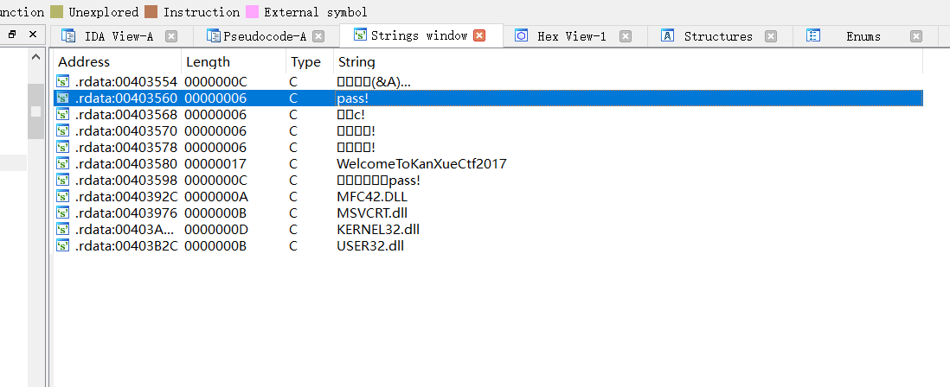Click the Unexplored legend color swatch
The height and width of the screenshot is (387, 950).
pyautogui.click(x=56, y=11)
